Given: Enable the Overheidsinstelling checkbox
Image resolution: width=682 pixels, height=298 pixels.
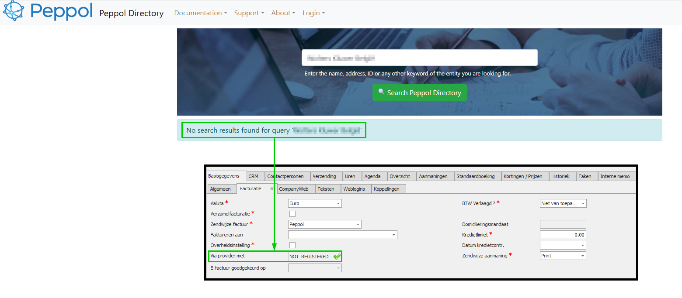Looking at the screenshot, I should pos(292,245).
